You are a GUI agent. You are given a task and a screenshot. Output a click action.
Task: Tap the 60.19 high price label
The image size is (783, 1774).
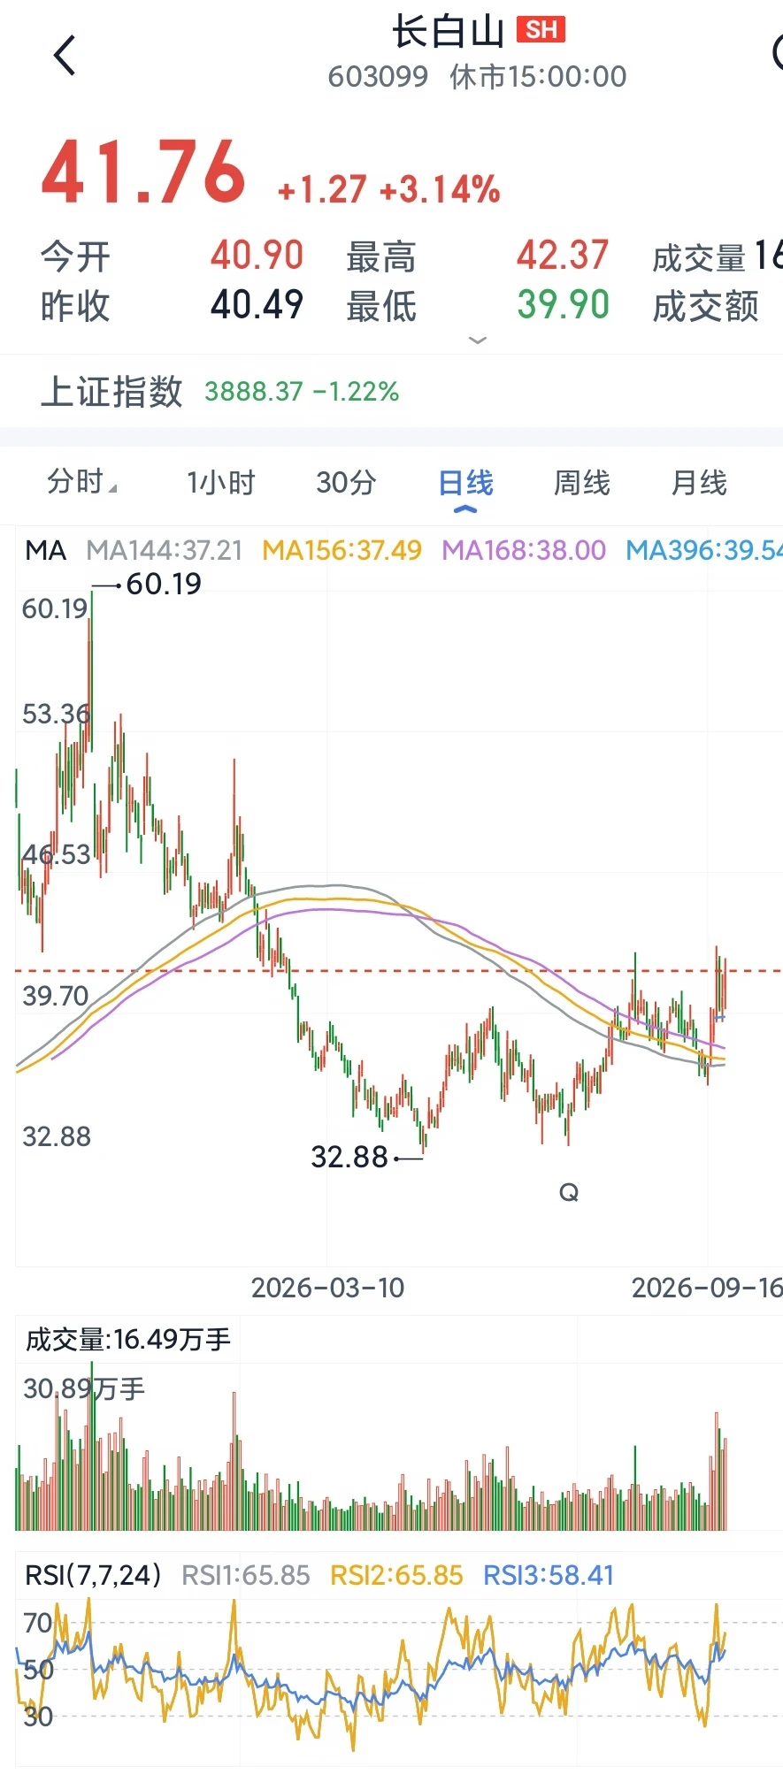[x=164, y=584]
